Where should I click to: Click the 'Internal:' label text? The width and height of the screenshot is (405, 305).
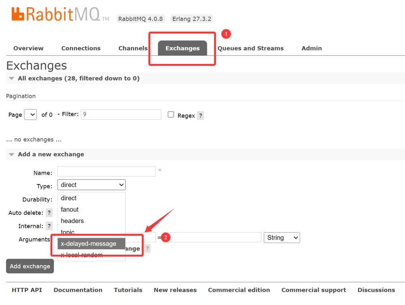31,226
